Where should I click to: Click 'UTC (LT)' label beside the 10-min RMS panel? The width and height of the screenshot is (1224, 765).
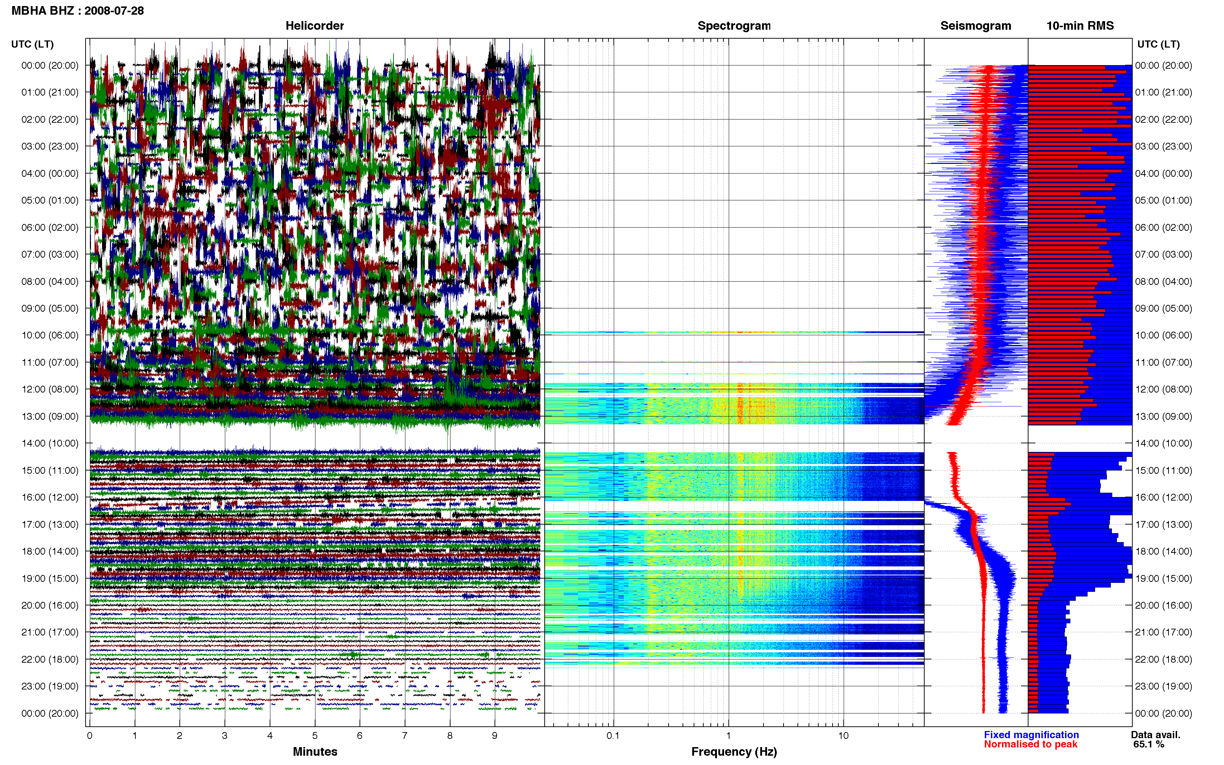(1158, 44)
